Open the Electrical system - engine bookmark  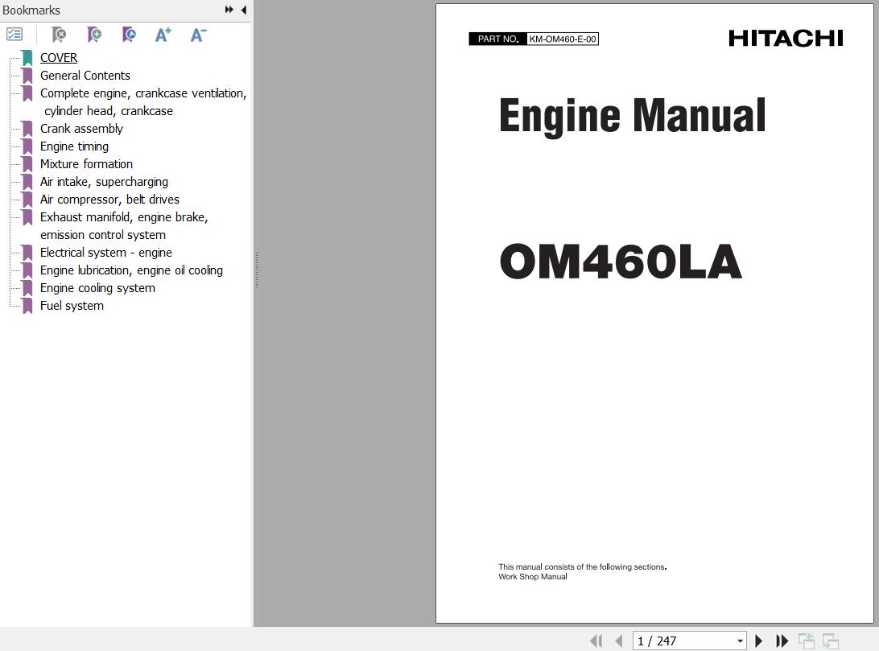[x=106, y=253]
